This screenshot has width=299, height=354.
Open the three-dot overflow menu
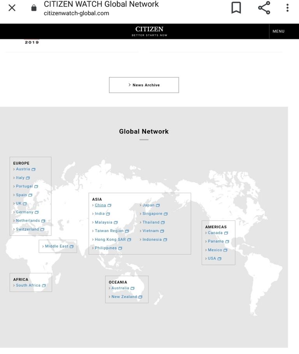point(287,8)
